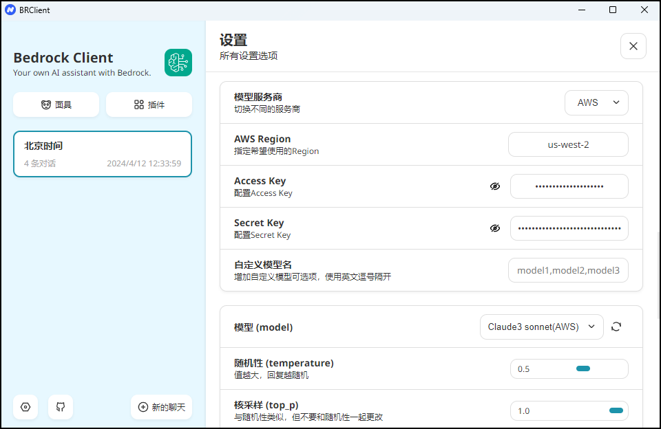Click the 4 条对话 count text
The width and height of the screenshot is (661, 429).
tap(40, 164)
